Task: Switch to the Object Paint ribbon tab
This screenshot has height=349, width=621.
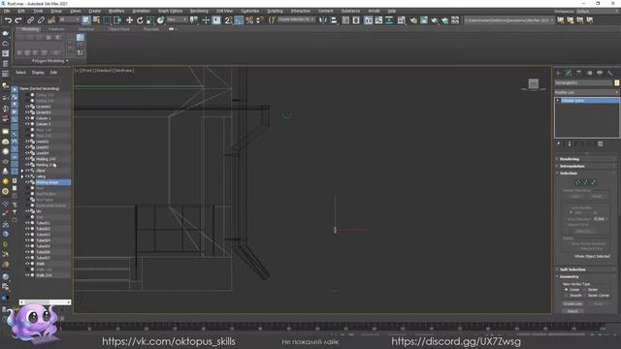Action: (118, 29)
